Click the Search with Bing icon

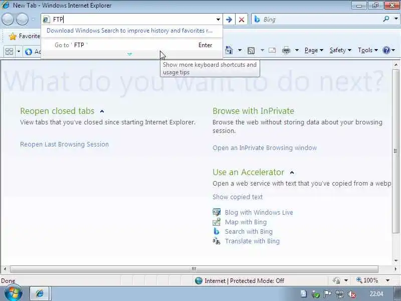pyautogui.click(x=217, y=231)
